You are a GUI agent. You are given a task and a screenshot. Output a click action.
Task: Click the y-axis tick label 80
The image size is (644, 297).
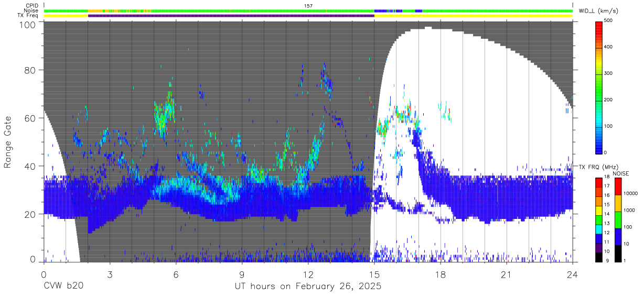30,70
